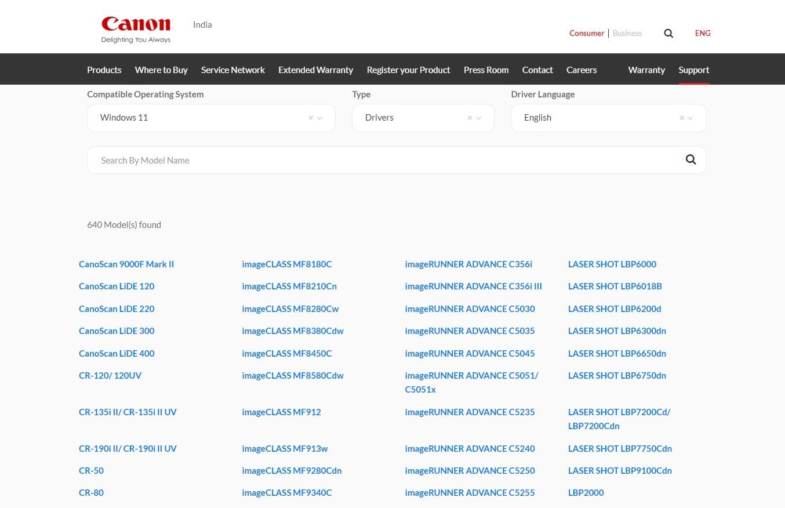This screenshot has width=785, height=508.
Task: Open Service Network menu item
Action: [x=233, y=70]
